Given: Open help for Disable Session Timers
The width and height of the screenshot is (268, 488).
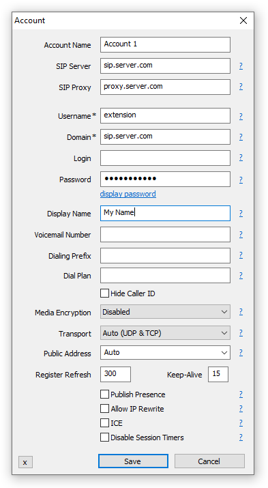Looking at the screenshot, I should click(x=241, y=437).
